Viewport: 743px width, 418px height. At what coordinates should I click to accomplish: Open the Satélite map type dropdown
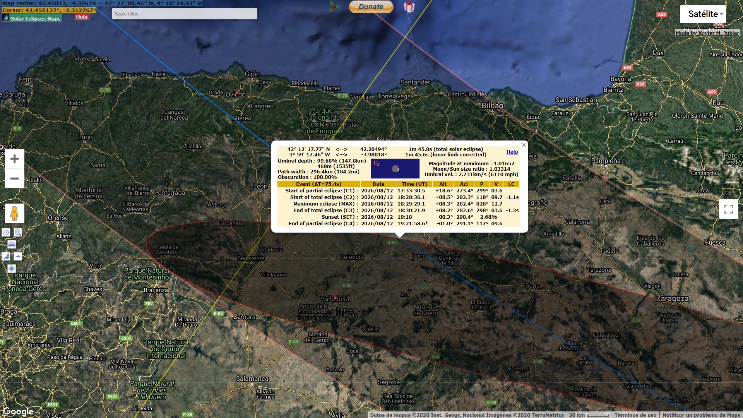(703, 14)
